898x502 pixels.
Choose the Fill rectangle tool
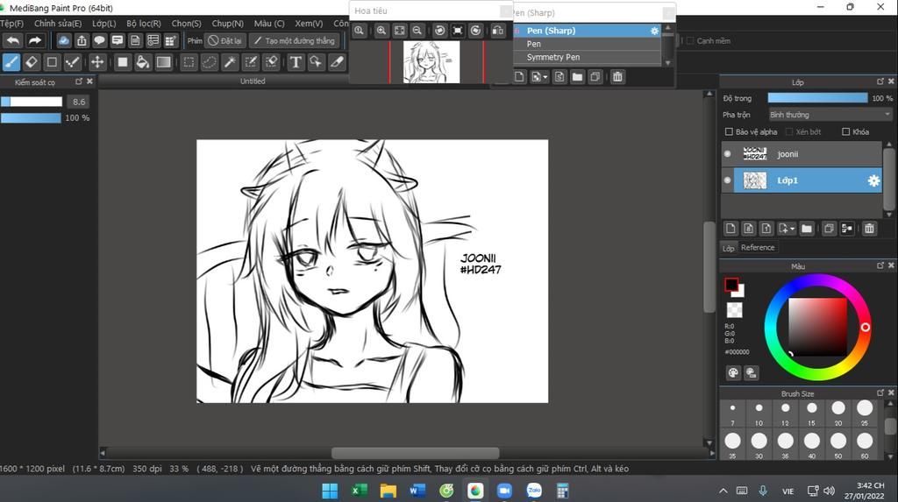(122, 62)
